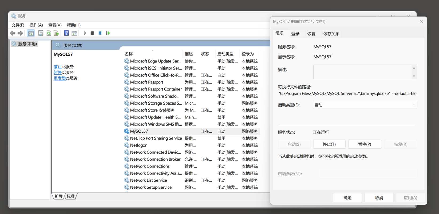Toggle the action pane toolbar icon
This screenshot has height=214, width=439.
tap(74, 33)
